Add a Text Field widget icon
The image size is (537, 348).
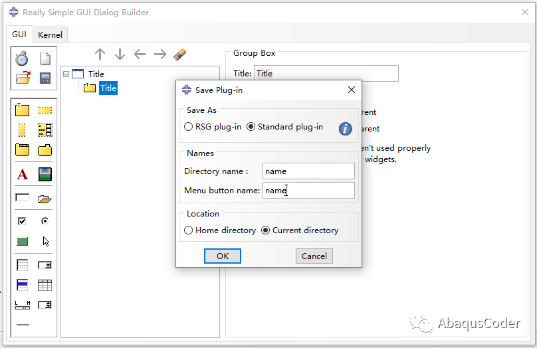click(22, 198)
